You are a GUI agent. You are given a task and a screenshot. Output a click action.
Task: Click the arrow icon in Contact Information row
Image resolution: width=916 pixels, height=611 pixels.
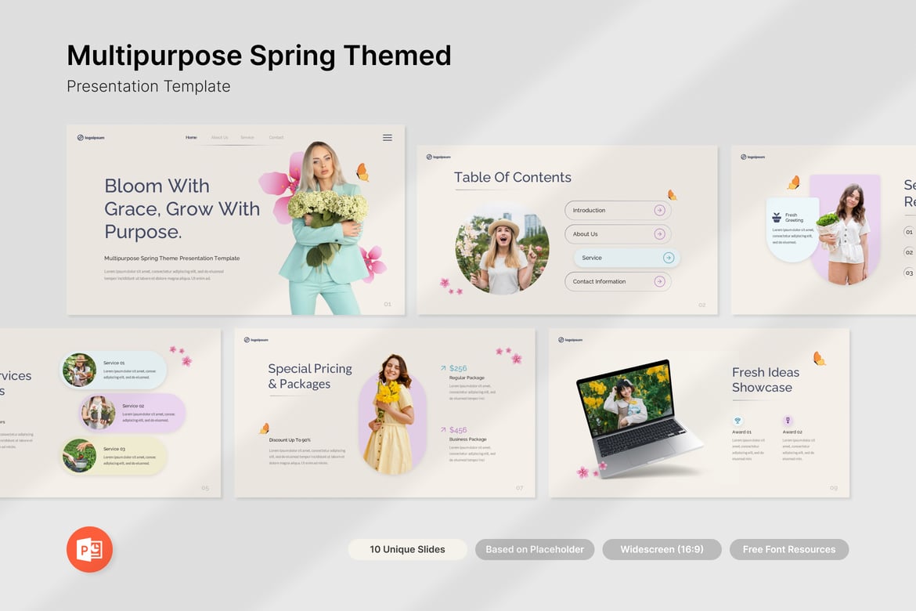pos(659,281)
